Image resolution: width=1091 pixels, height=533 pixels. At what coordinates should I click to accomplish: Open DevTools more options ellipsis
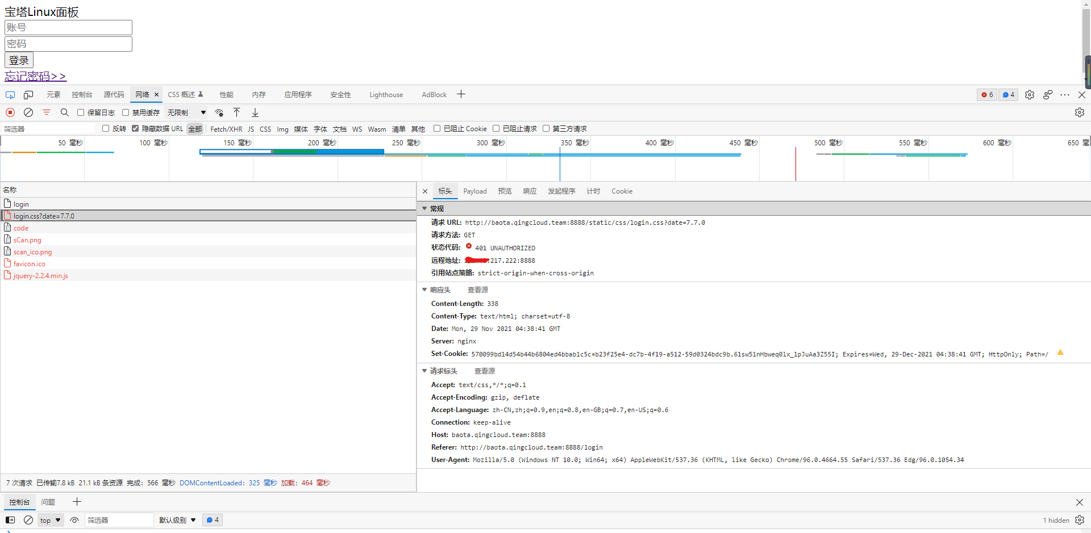1065,95
